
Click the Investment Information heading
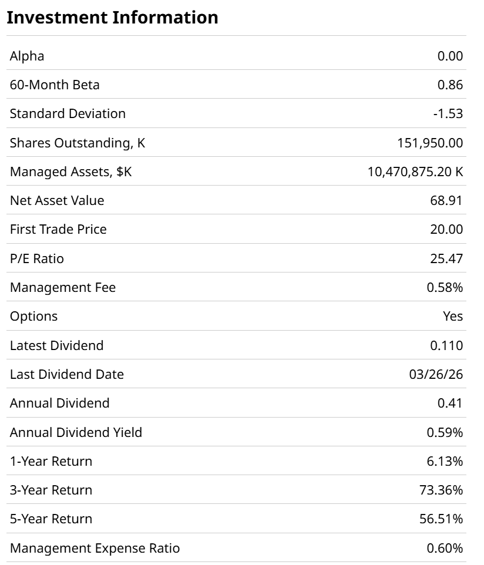pyautogui.click(x=112, y=18)
